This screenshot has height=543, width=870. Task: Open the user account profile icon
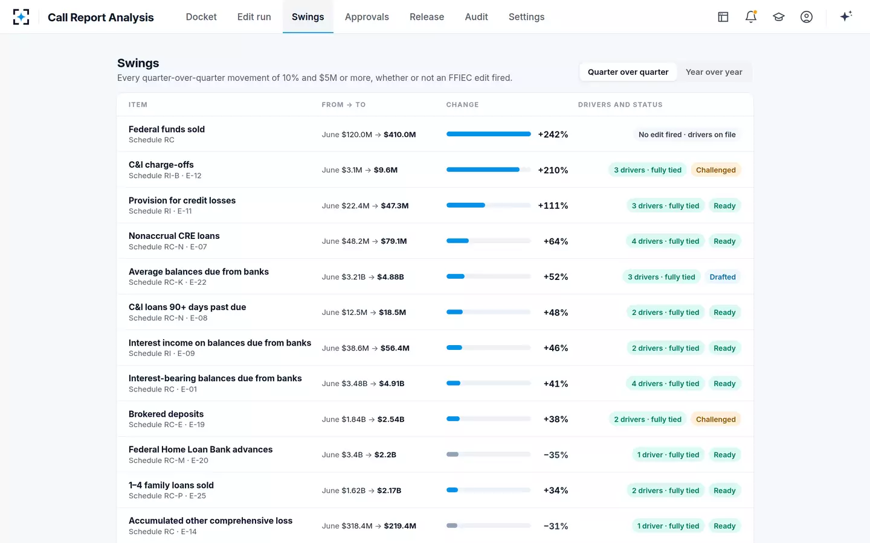(x=807, y=17)
